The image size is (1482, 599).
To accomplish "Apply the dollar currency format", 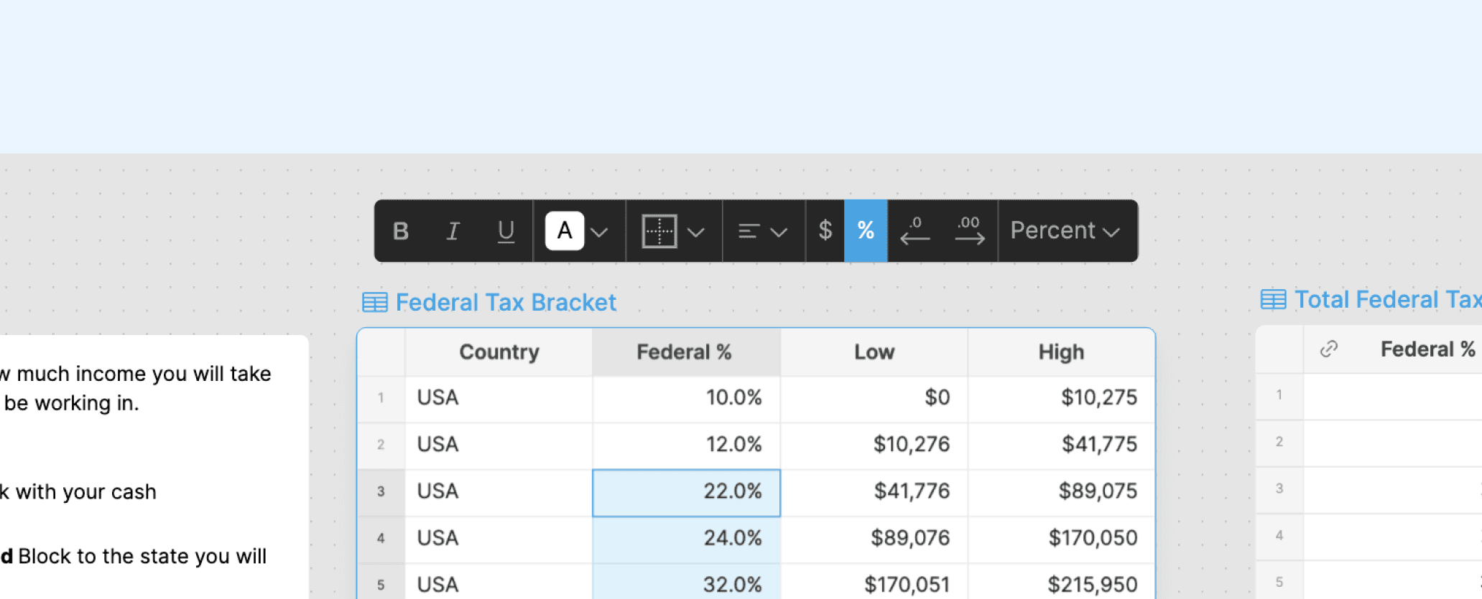I will coord(825,230).
